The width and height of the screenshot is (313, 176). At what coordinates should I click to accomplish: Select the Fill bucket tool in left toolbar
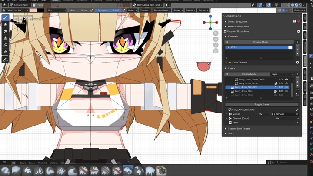pyautogui.click(x=5, y=45)
